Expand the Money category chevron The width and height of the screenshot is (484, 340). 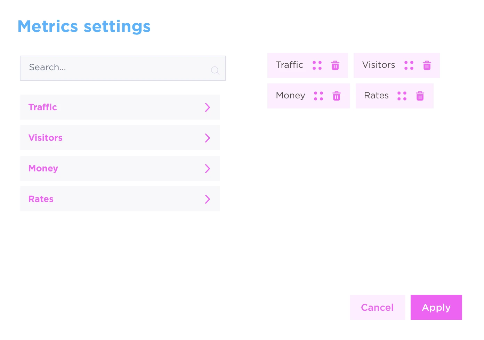(208, 168)
